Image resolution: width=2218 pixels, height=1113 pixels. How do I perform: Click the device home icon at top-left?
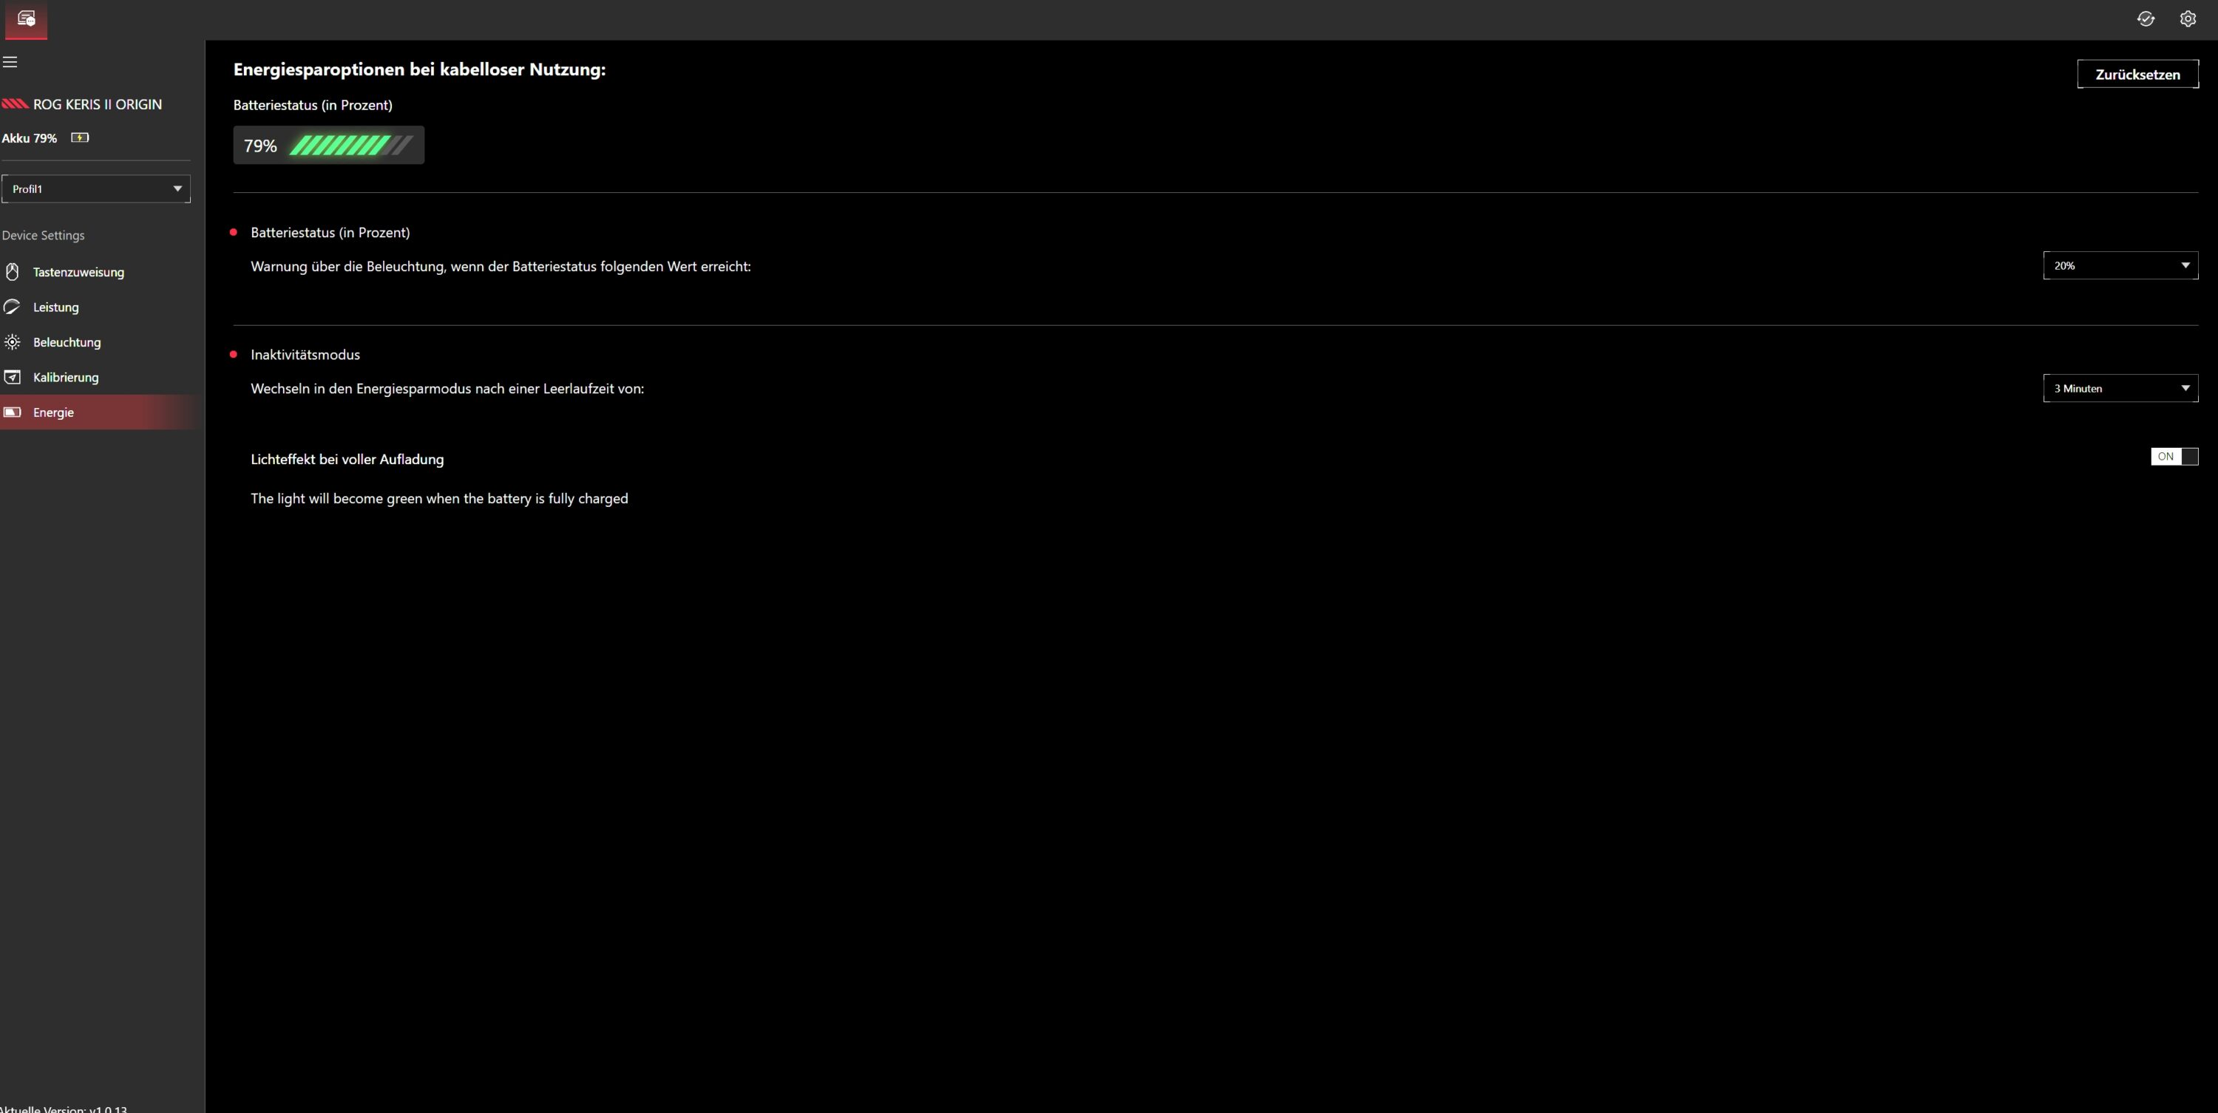pyautogui.click(x=26, y=19)
